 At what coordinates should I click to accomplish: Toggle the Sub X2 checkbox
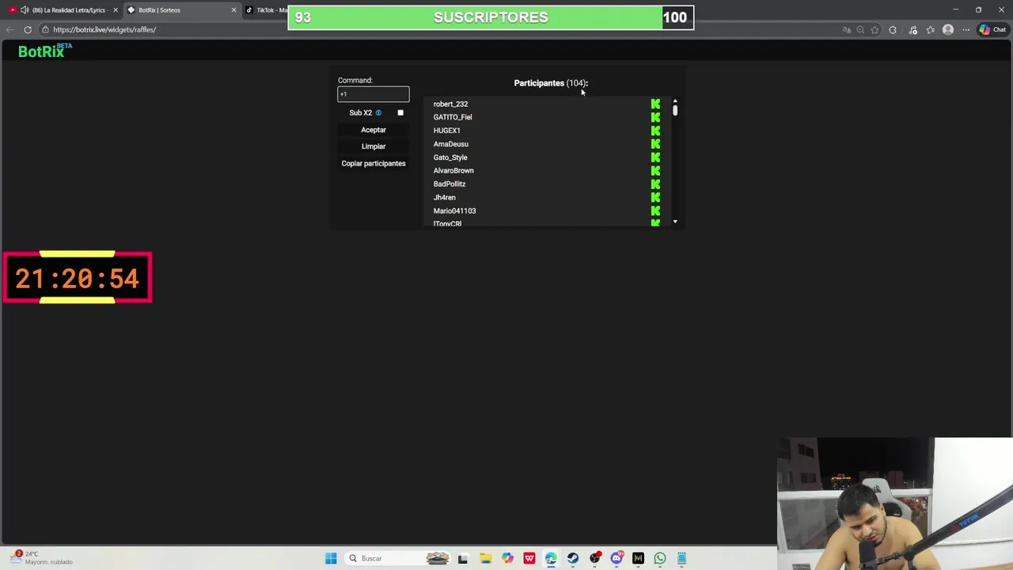400,112
